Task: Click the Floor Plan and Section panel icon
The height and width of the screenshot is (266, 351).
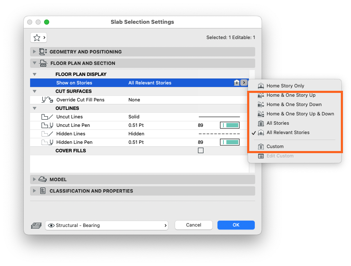Action: click(x=43, y=63)
